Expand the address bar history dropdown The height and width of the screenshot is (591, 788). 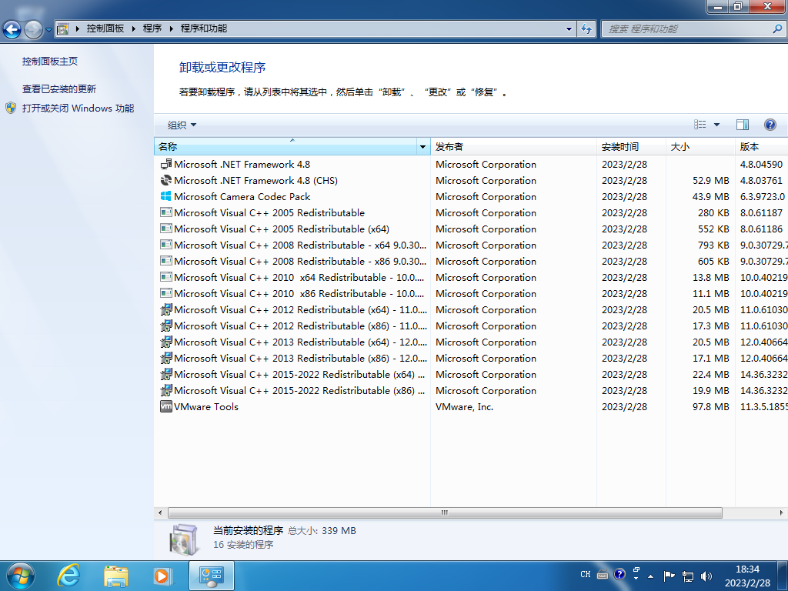pos(569,28)
